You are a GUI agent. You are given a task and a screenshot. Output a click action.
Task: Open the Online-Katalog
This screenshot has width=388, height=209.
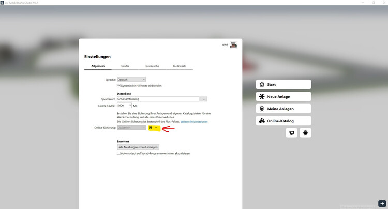283,121
